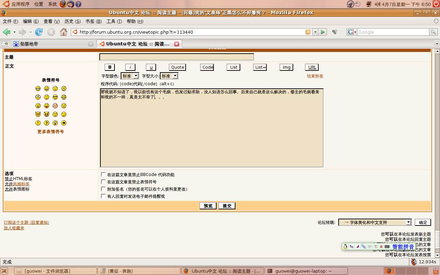Image resolution: width=440 pixels, height=275 pixels.
Task: Check the 'Email me on reply' (发送电子邮件提醒我) box
Action: click(x=103, y=196)
